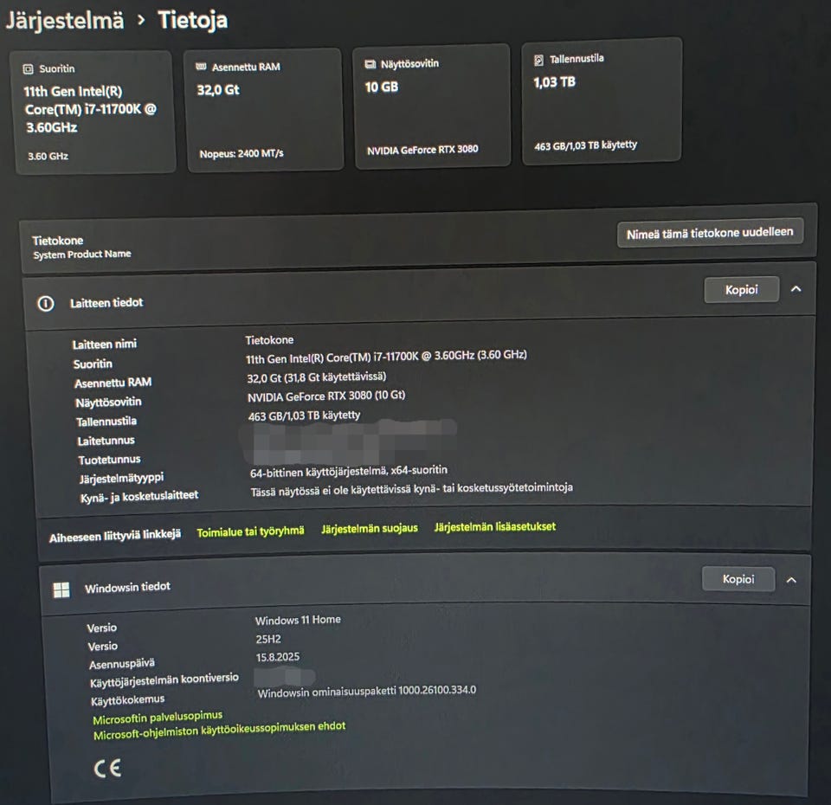This screenshot has height=805, width=831.
Task: Click the '15.8.2025' install date value
Action: click(278, 657)
